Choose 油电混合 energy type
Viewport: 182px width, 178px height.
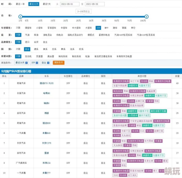pos(47,35)
